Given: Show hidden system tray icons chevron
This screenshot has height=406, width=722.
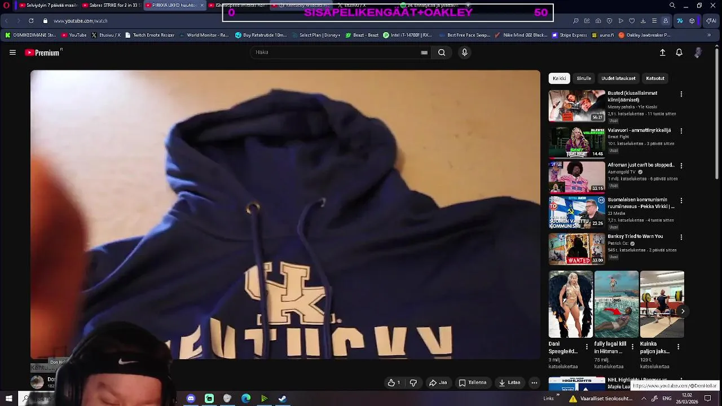Looking at the screenshot, I should click(644, 399).
